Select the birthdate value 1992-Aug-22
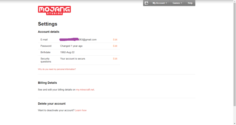 67,52
